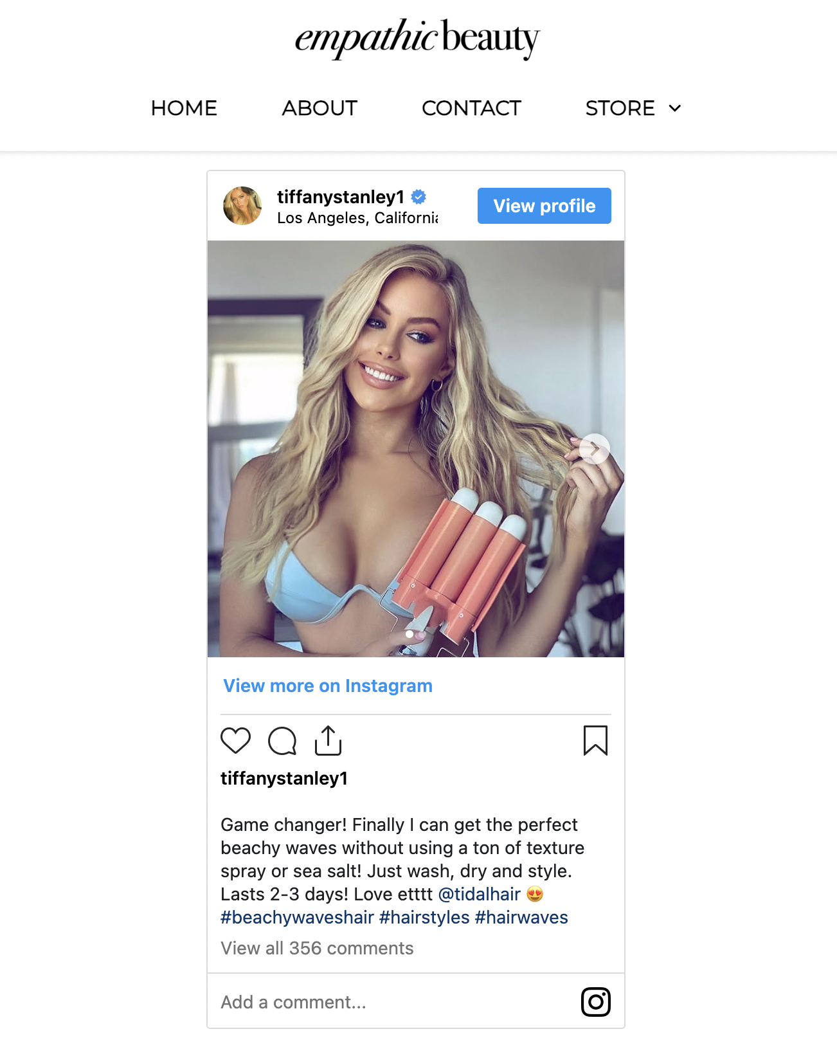This screenshot has width=837, height=1038.
Task: Advance to next photo with carousel arrow
Action: click(x=595, y=449)
